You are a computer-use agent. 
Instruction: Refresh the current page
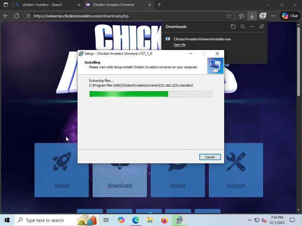17,16
